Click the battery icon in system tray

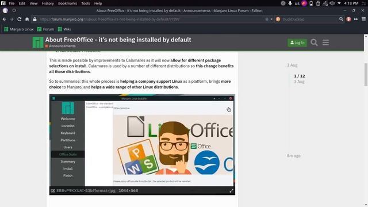(x=311, y=3)
